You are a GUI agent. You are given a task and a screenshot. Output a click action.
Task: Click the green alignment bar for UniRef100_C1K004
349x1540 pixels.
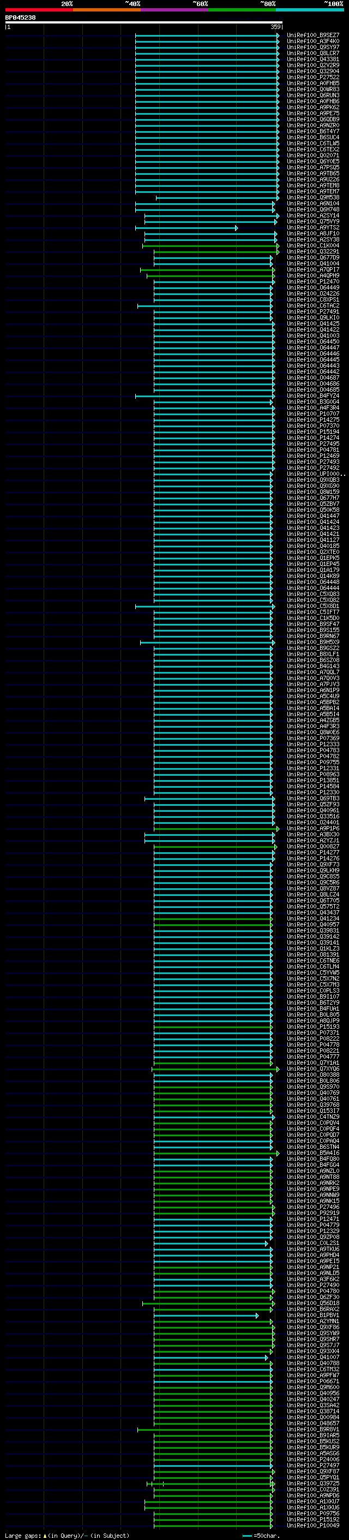click(x=210, y=246)
